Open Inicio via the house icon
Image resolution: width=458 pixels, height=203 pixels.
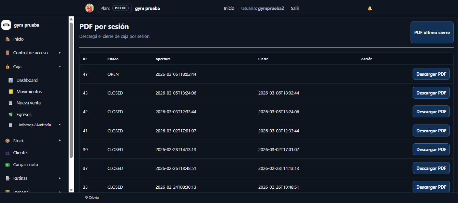pos(8,39)
